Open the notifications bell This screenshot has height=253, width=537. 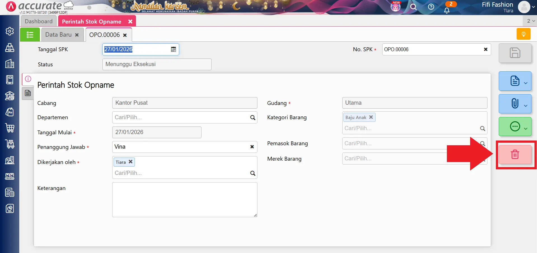[x=447, y=10]
